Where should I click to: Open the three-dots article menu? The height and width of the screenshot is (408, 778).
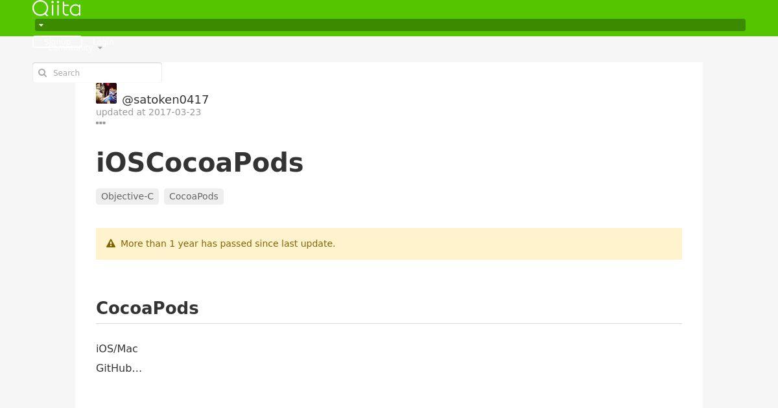click(x=100, y=122)
